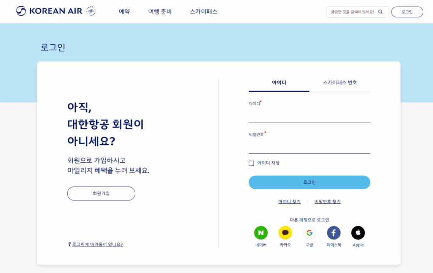The height and width of the screenshot is (273, 433).
Task: Sign in with Kakao icon
Action: tap(285, 233)
